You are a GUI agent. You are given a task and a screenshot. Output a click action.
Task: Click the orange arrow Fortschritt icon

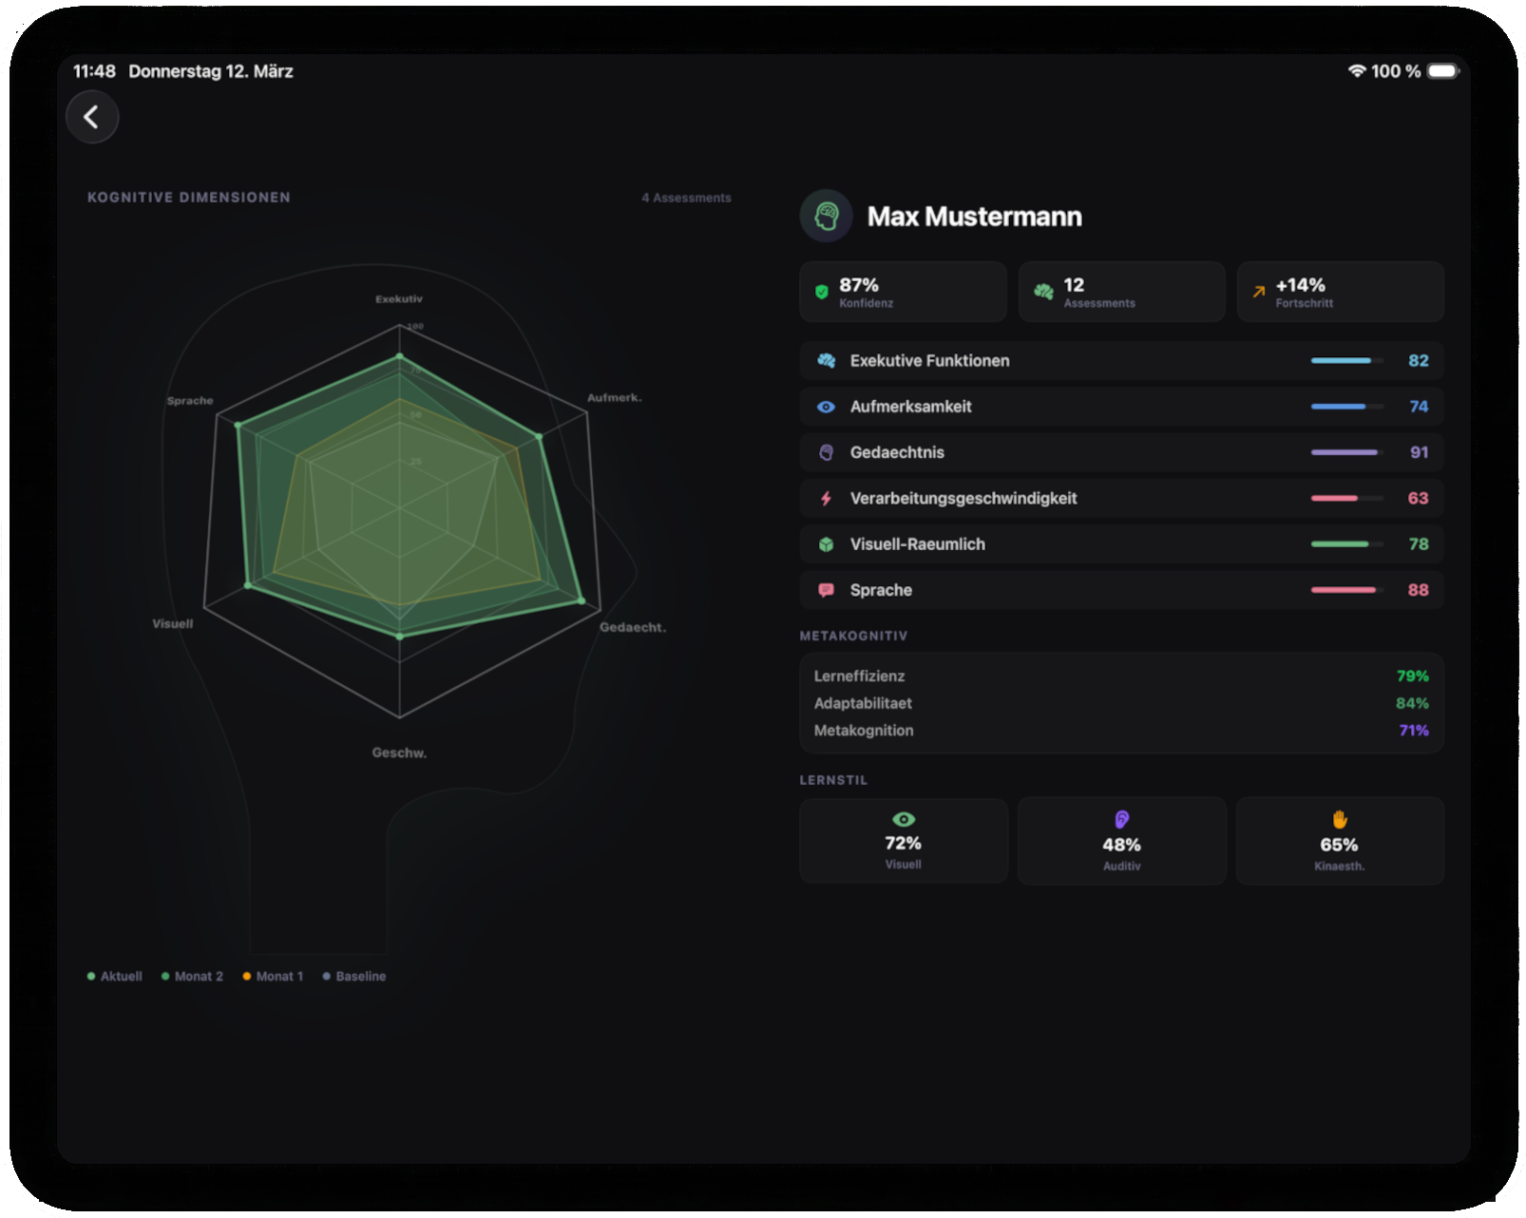(x=1258, y=292)
